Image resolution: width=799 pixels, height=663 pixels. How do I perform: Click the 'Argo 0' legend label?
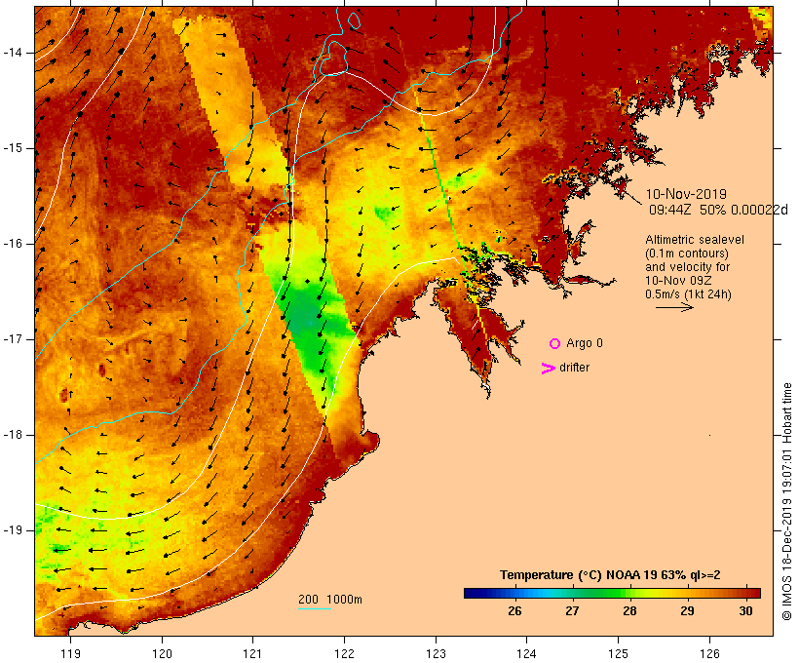click(585, 343)
